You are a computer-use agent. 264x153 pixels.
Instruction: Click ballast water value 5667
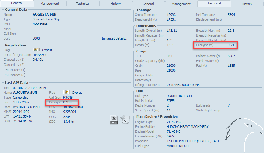231,56
